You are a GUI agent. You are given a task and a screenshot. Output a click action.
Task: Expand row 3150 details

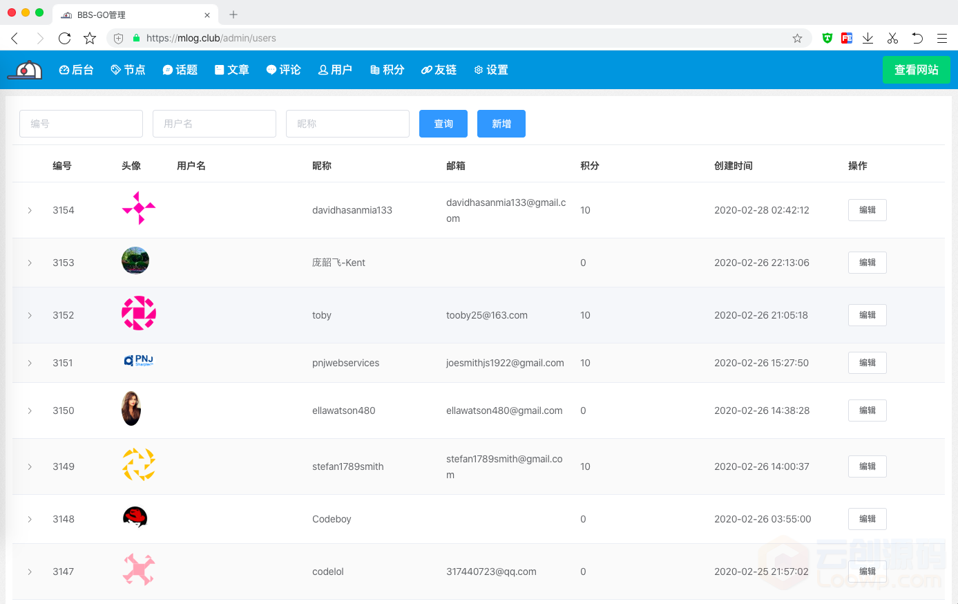click(x=30, y=410)
